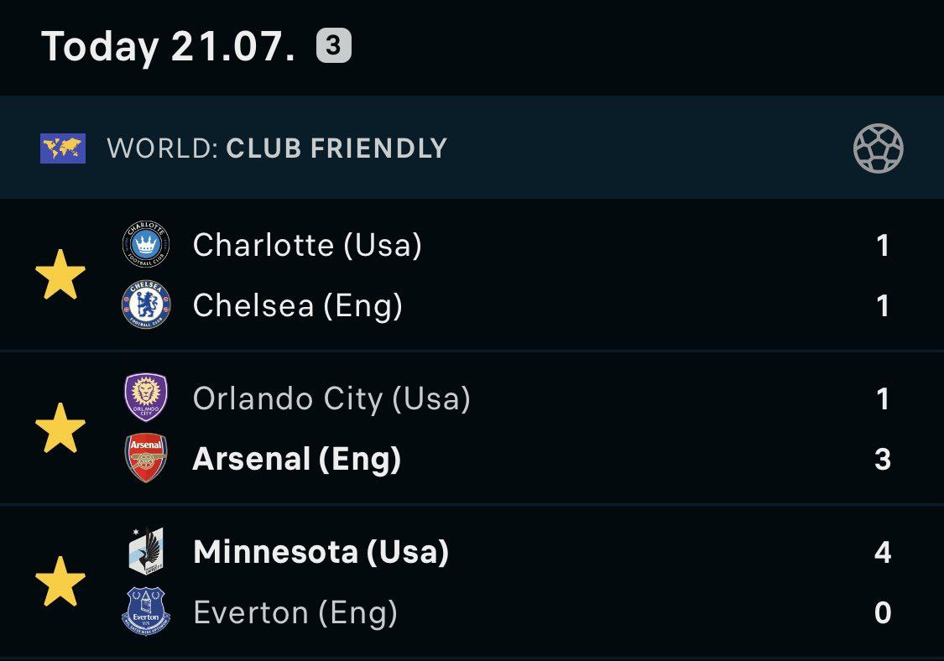Click the match count badge showing 3
Image resolution: width=944 pixels, height=661 pixels.
[333, 46]
